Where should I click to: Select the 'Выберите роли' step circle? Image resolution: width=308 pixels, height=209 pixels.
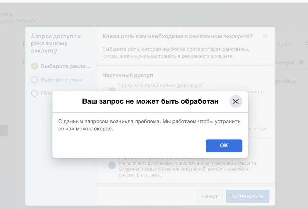click(35, 80)
